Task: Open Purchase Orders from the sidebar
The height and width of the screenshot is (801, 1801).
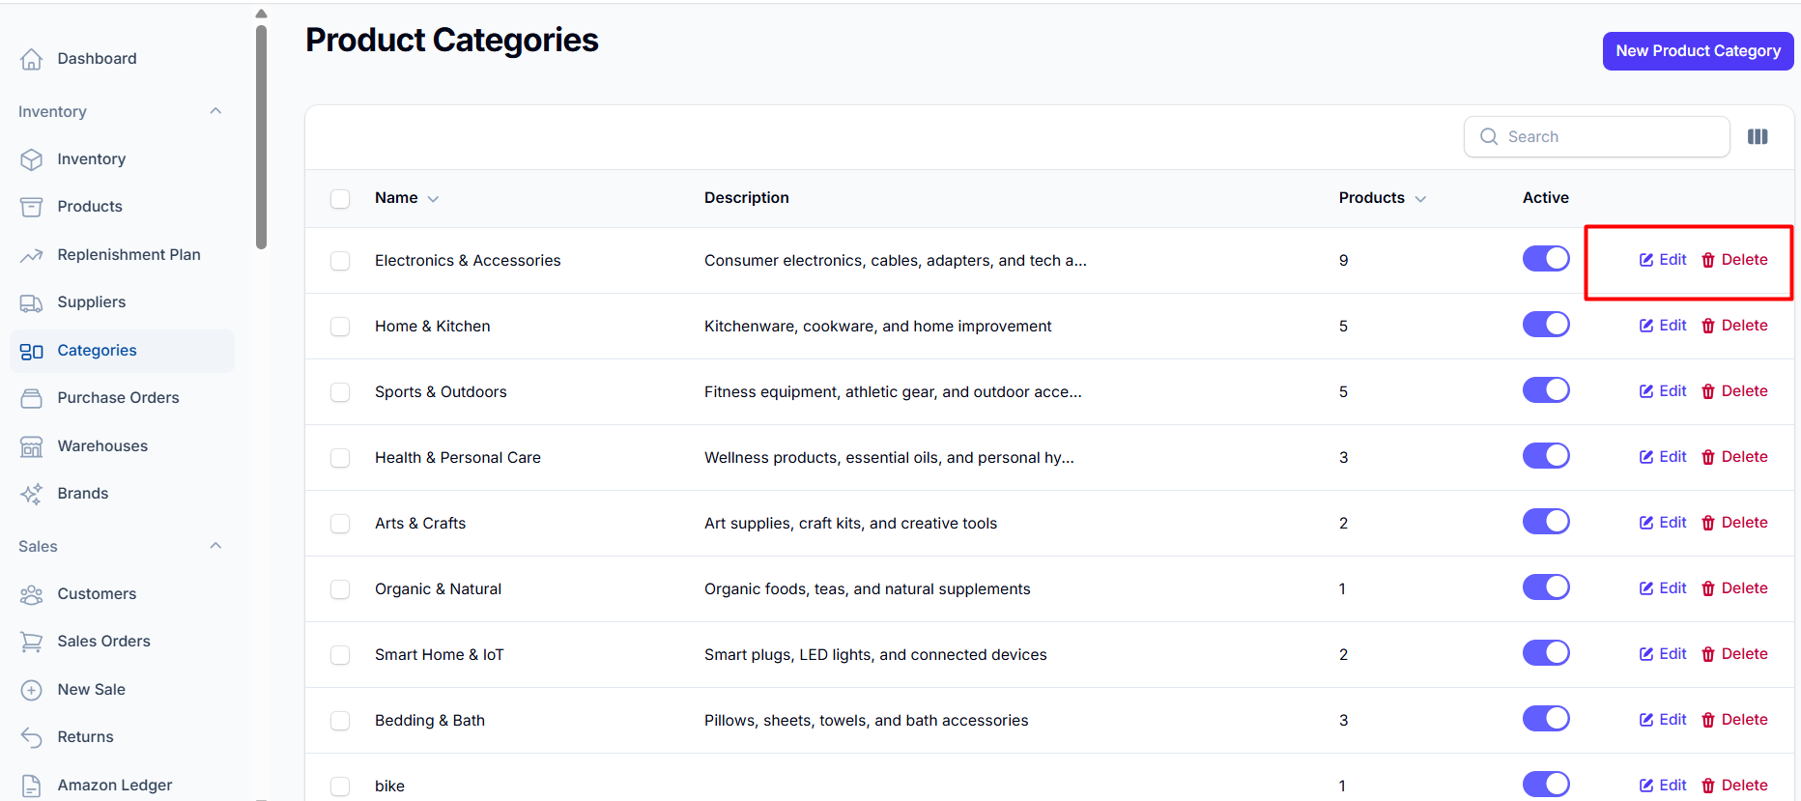Action: (x=118, y=398)
